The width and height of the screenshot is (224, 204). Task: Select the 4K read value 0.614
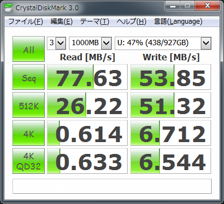[x=87, y=133]
